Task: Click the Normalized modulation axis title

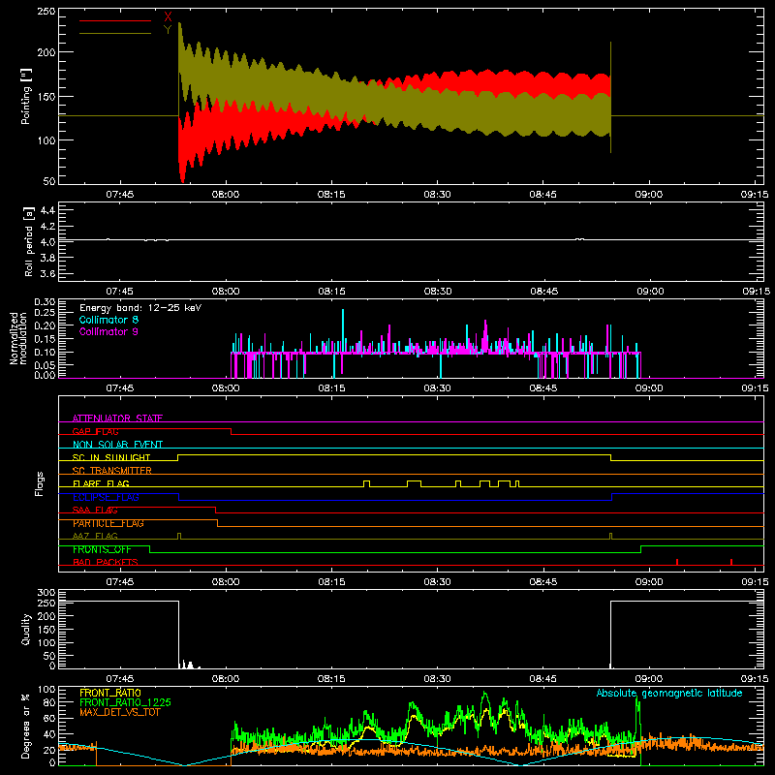Action: tap(18, 338)
